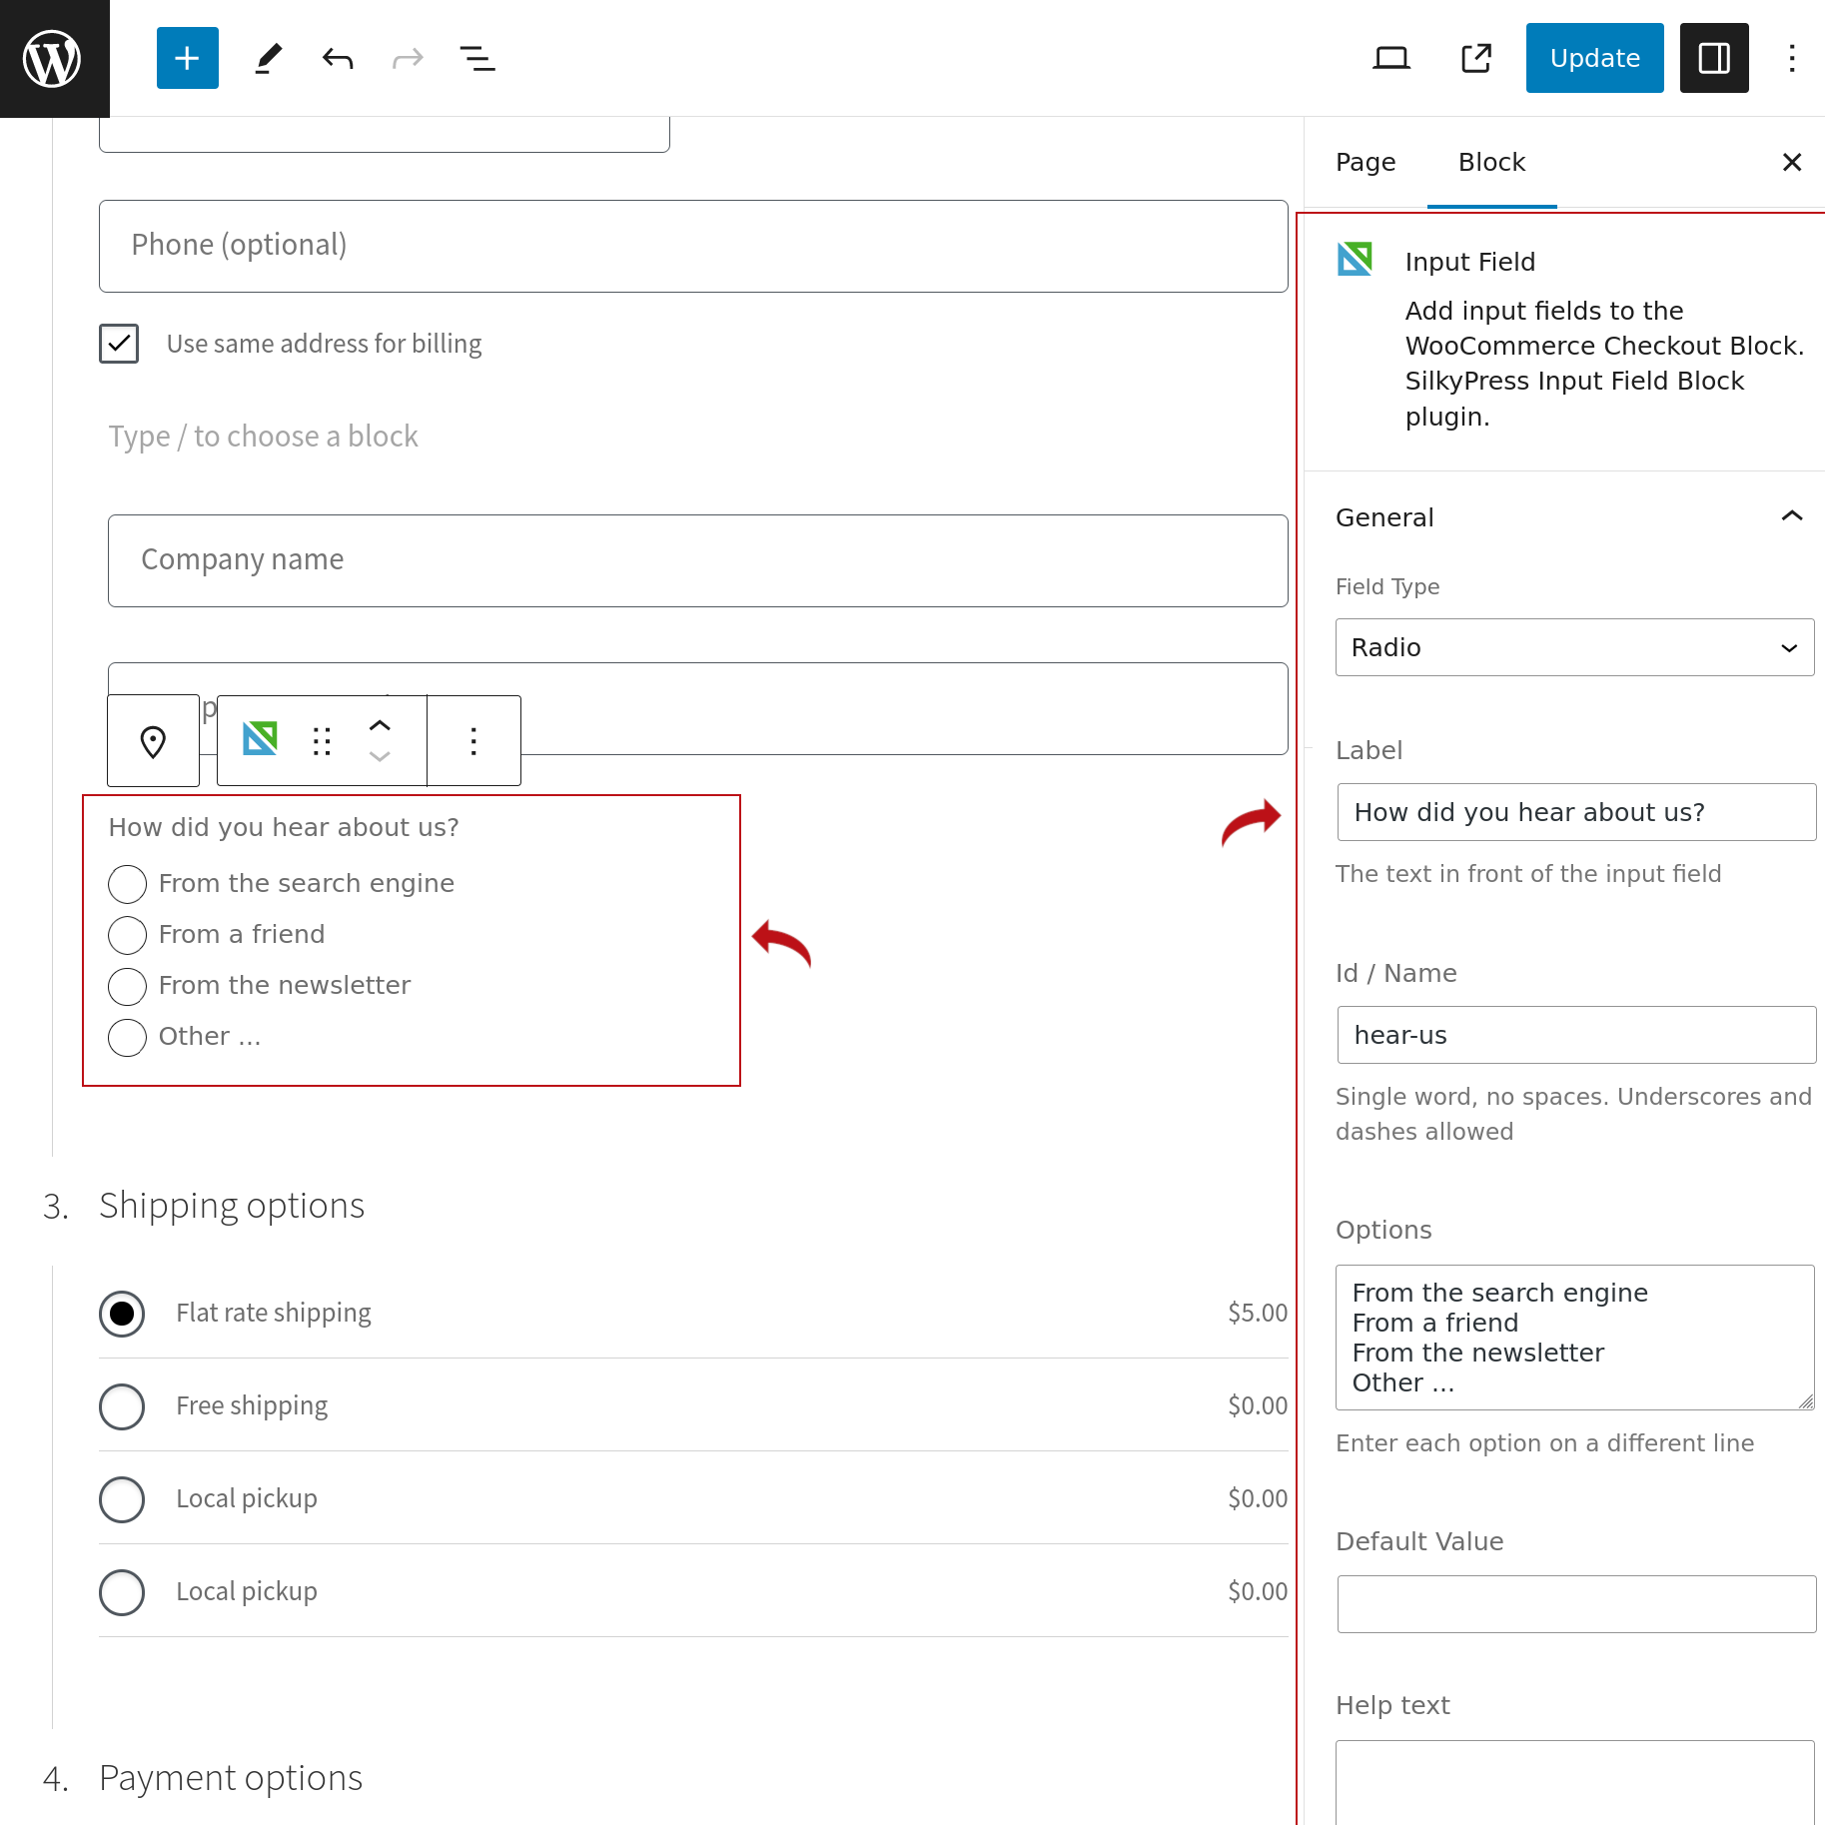
Task: Switch to the Page tab
Action: pyautogui.click(x=1366, y=162)
